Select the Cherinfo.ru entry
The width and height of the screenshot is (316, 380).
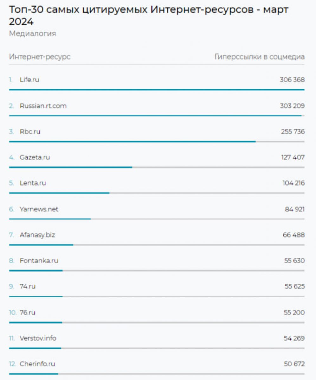37,364
